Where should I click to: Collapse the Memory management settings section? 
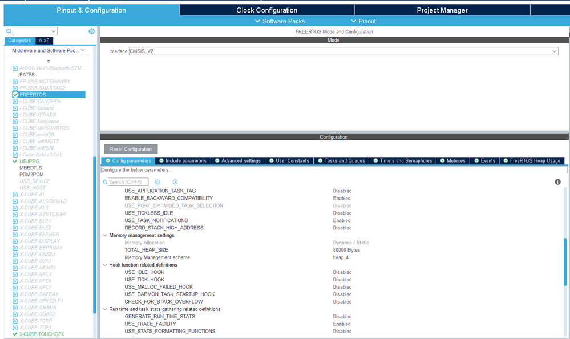click(104, 235)
